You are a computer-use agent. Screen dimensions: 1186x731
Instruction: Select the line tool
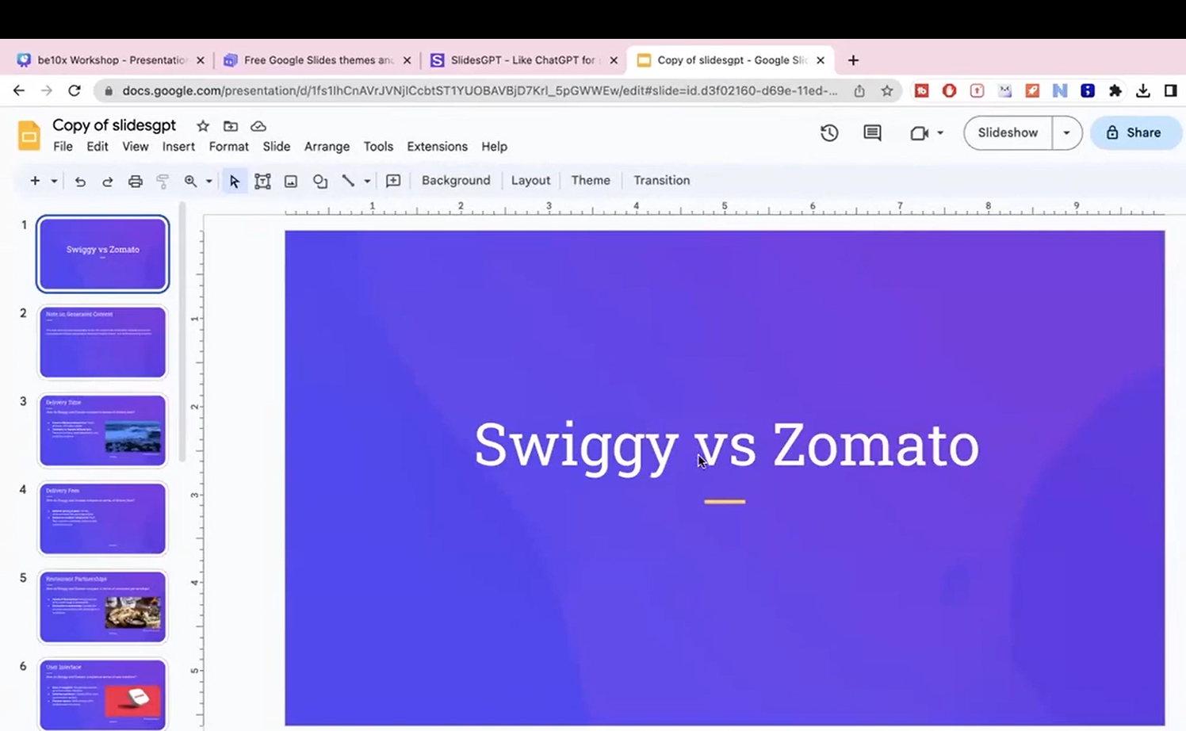tap(348, 181)
